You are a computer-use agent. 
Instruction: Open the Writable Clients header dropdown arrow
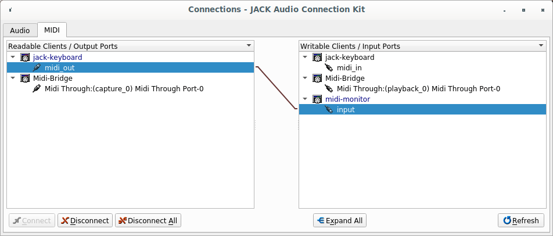(x=541, y=45)
